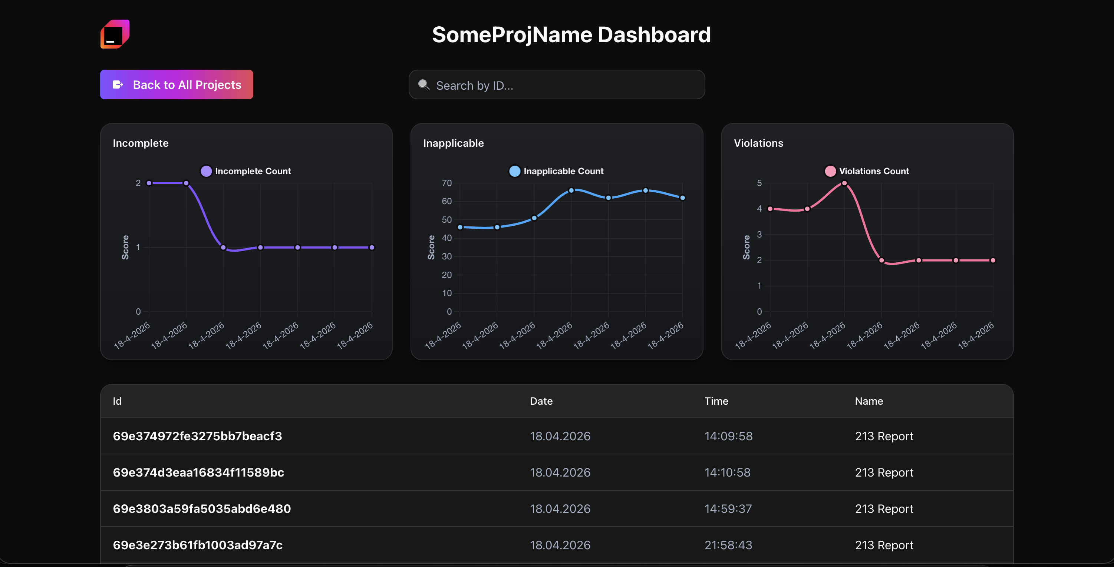Open report 69e374d3eaa16834f11589bc
Viewport: 1114px width, 567px height.
pos(198,472)
